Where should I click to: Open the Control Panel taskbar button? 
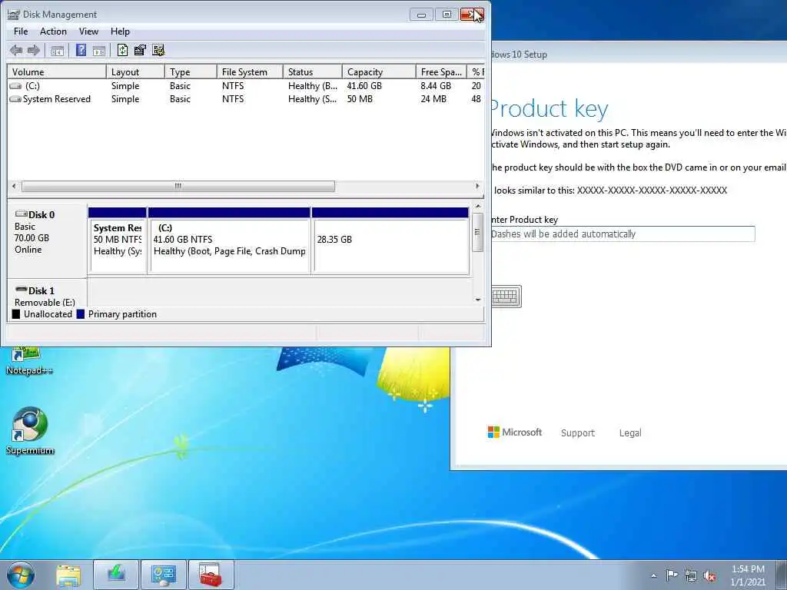163,575
